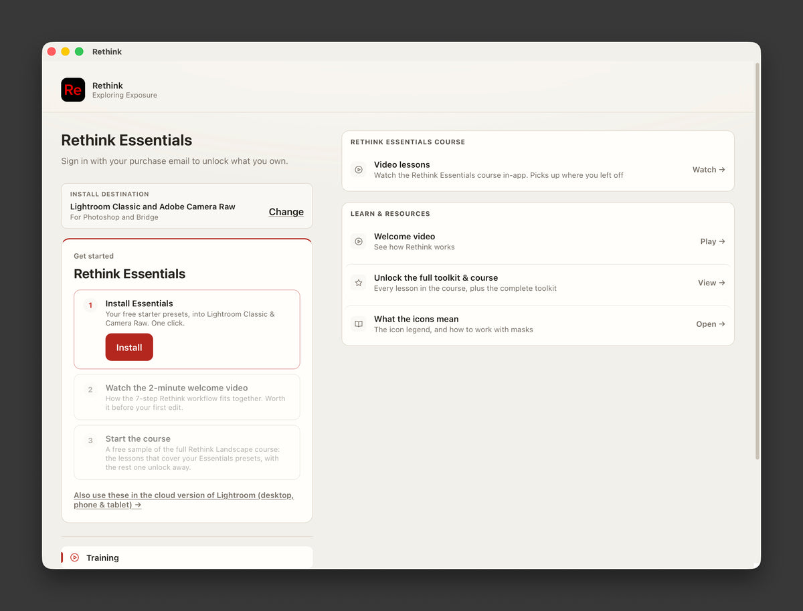803x611 pixels.
Task: Select the Watch the 2-minute welcome video step
Action: [x=187, y=397]
